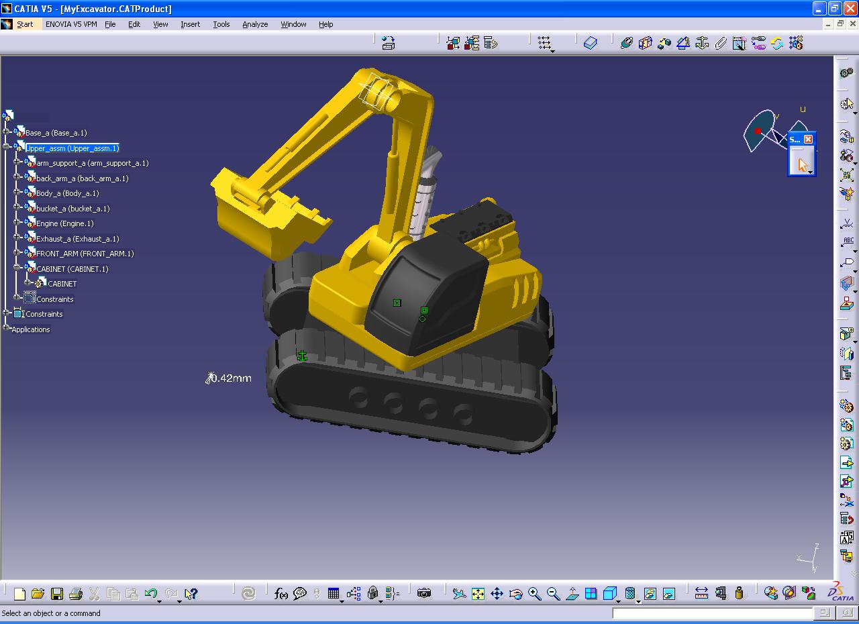Open the Analyze menu

(x=255, y=24)
